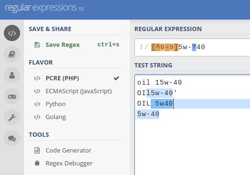The width and height of the screenshot is (250, 175).
Task: Open the account user icon in the sidebar
Action: (x=12, y=75)
